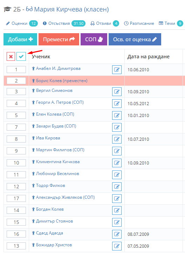185x255 pixels.
Task: Click the graduation cap icon beside 2Б
Action: tap(7, 9)
